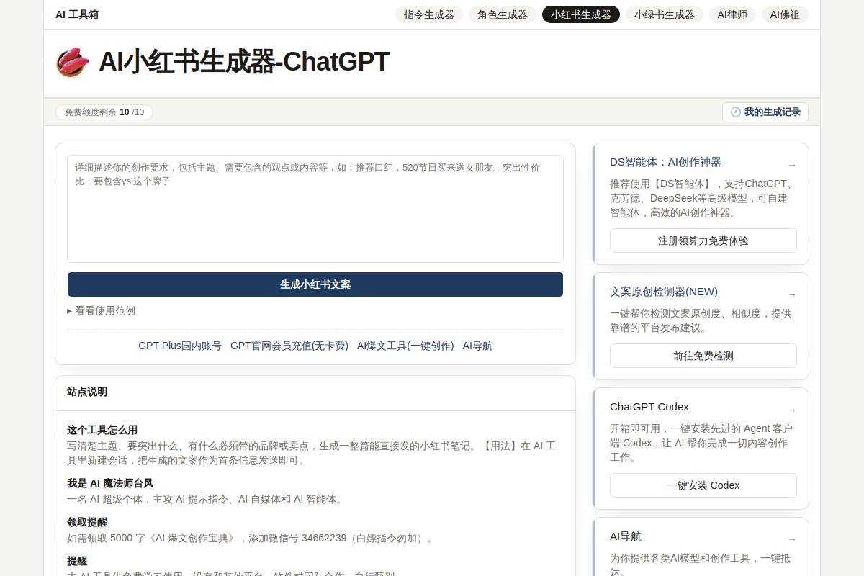This screenshot has height=576, width=864.
Task: Click the DS智能体 card description text
Action: pyautogui.click(x=703, y=198)
